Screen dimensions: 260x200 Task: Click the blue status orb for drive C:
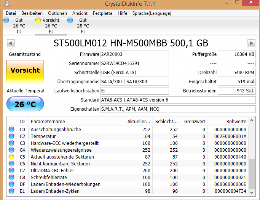pos(6,20)
